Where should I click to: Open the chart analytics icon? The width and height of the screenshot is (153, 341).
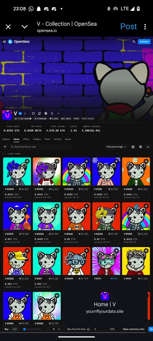click(x=148, y=147)
